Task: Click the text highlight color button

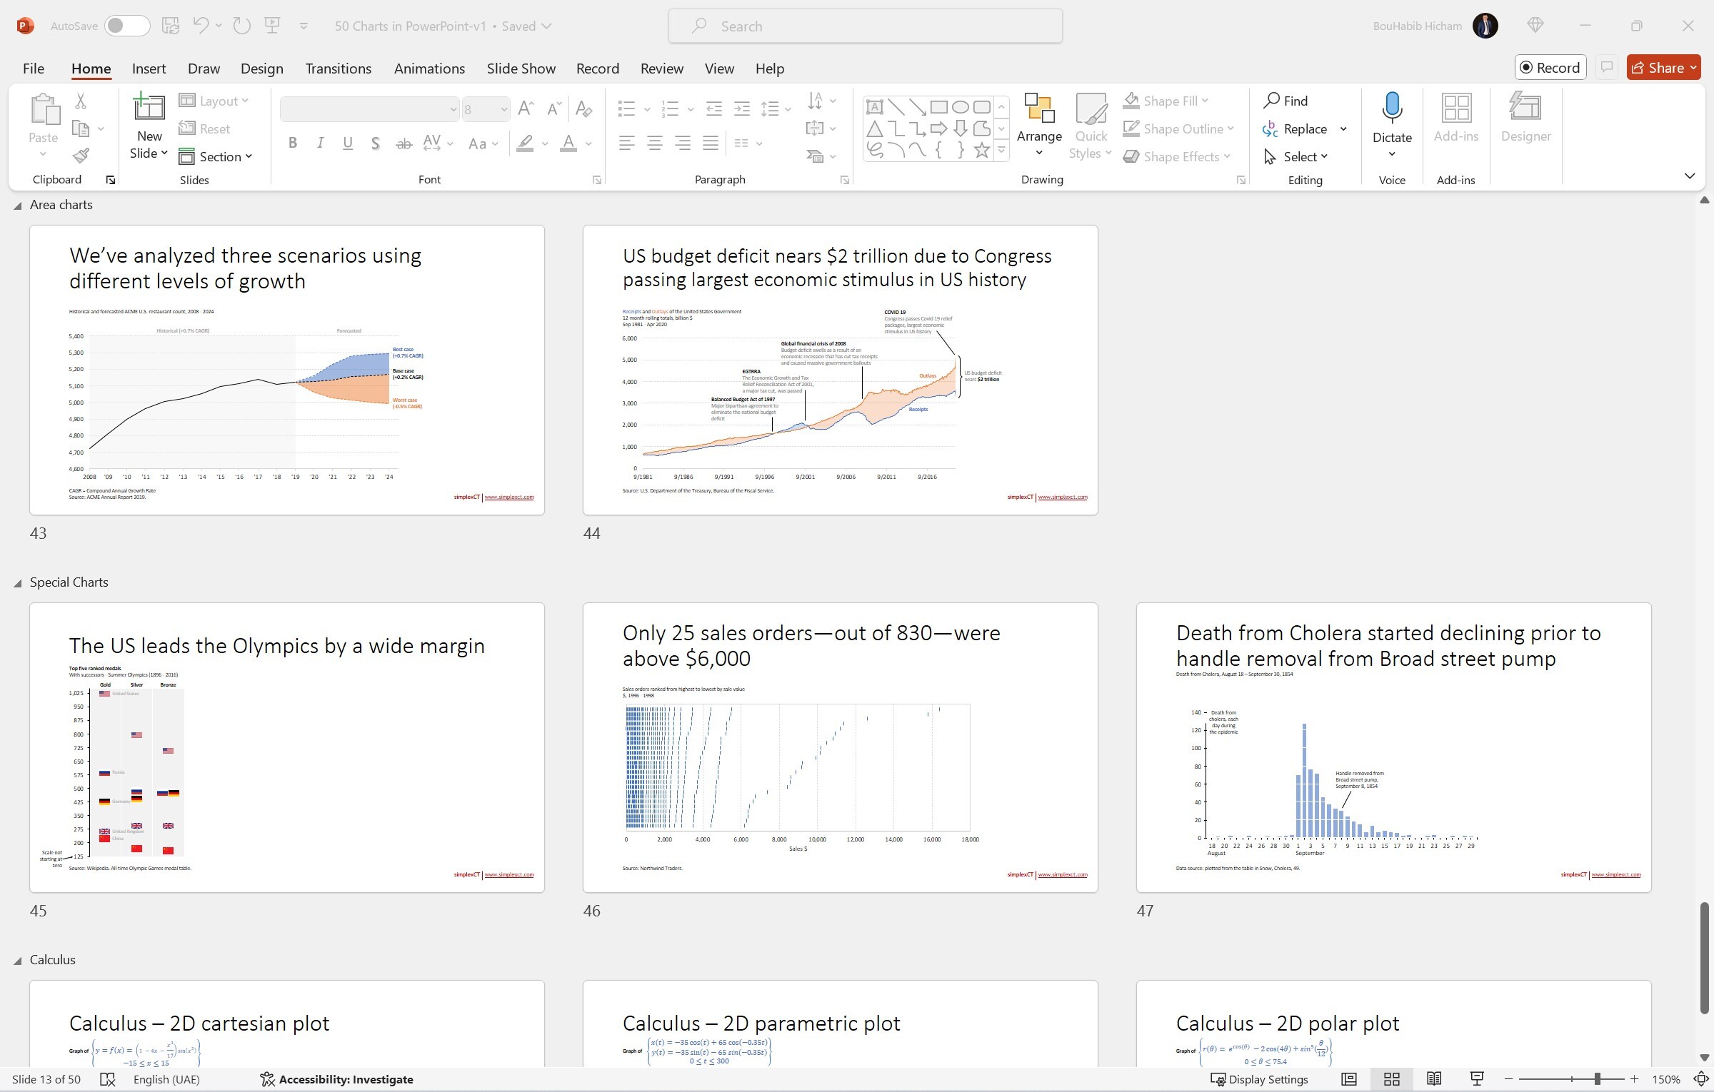Action: click(525, 143)
